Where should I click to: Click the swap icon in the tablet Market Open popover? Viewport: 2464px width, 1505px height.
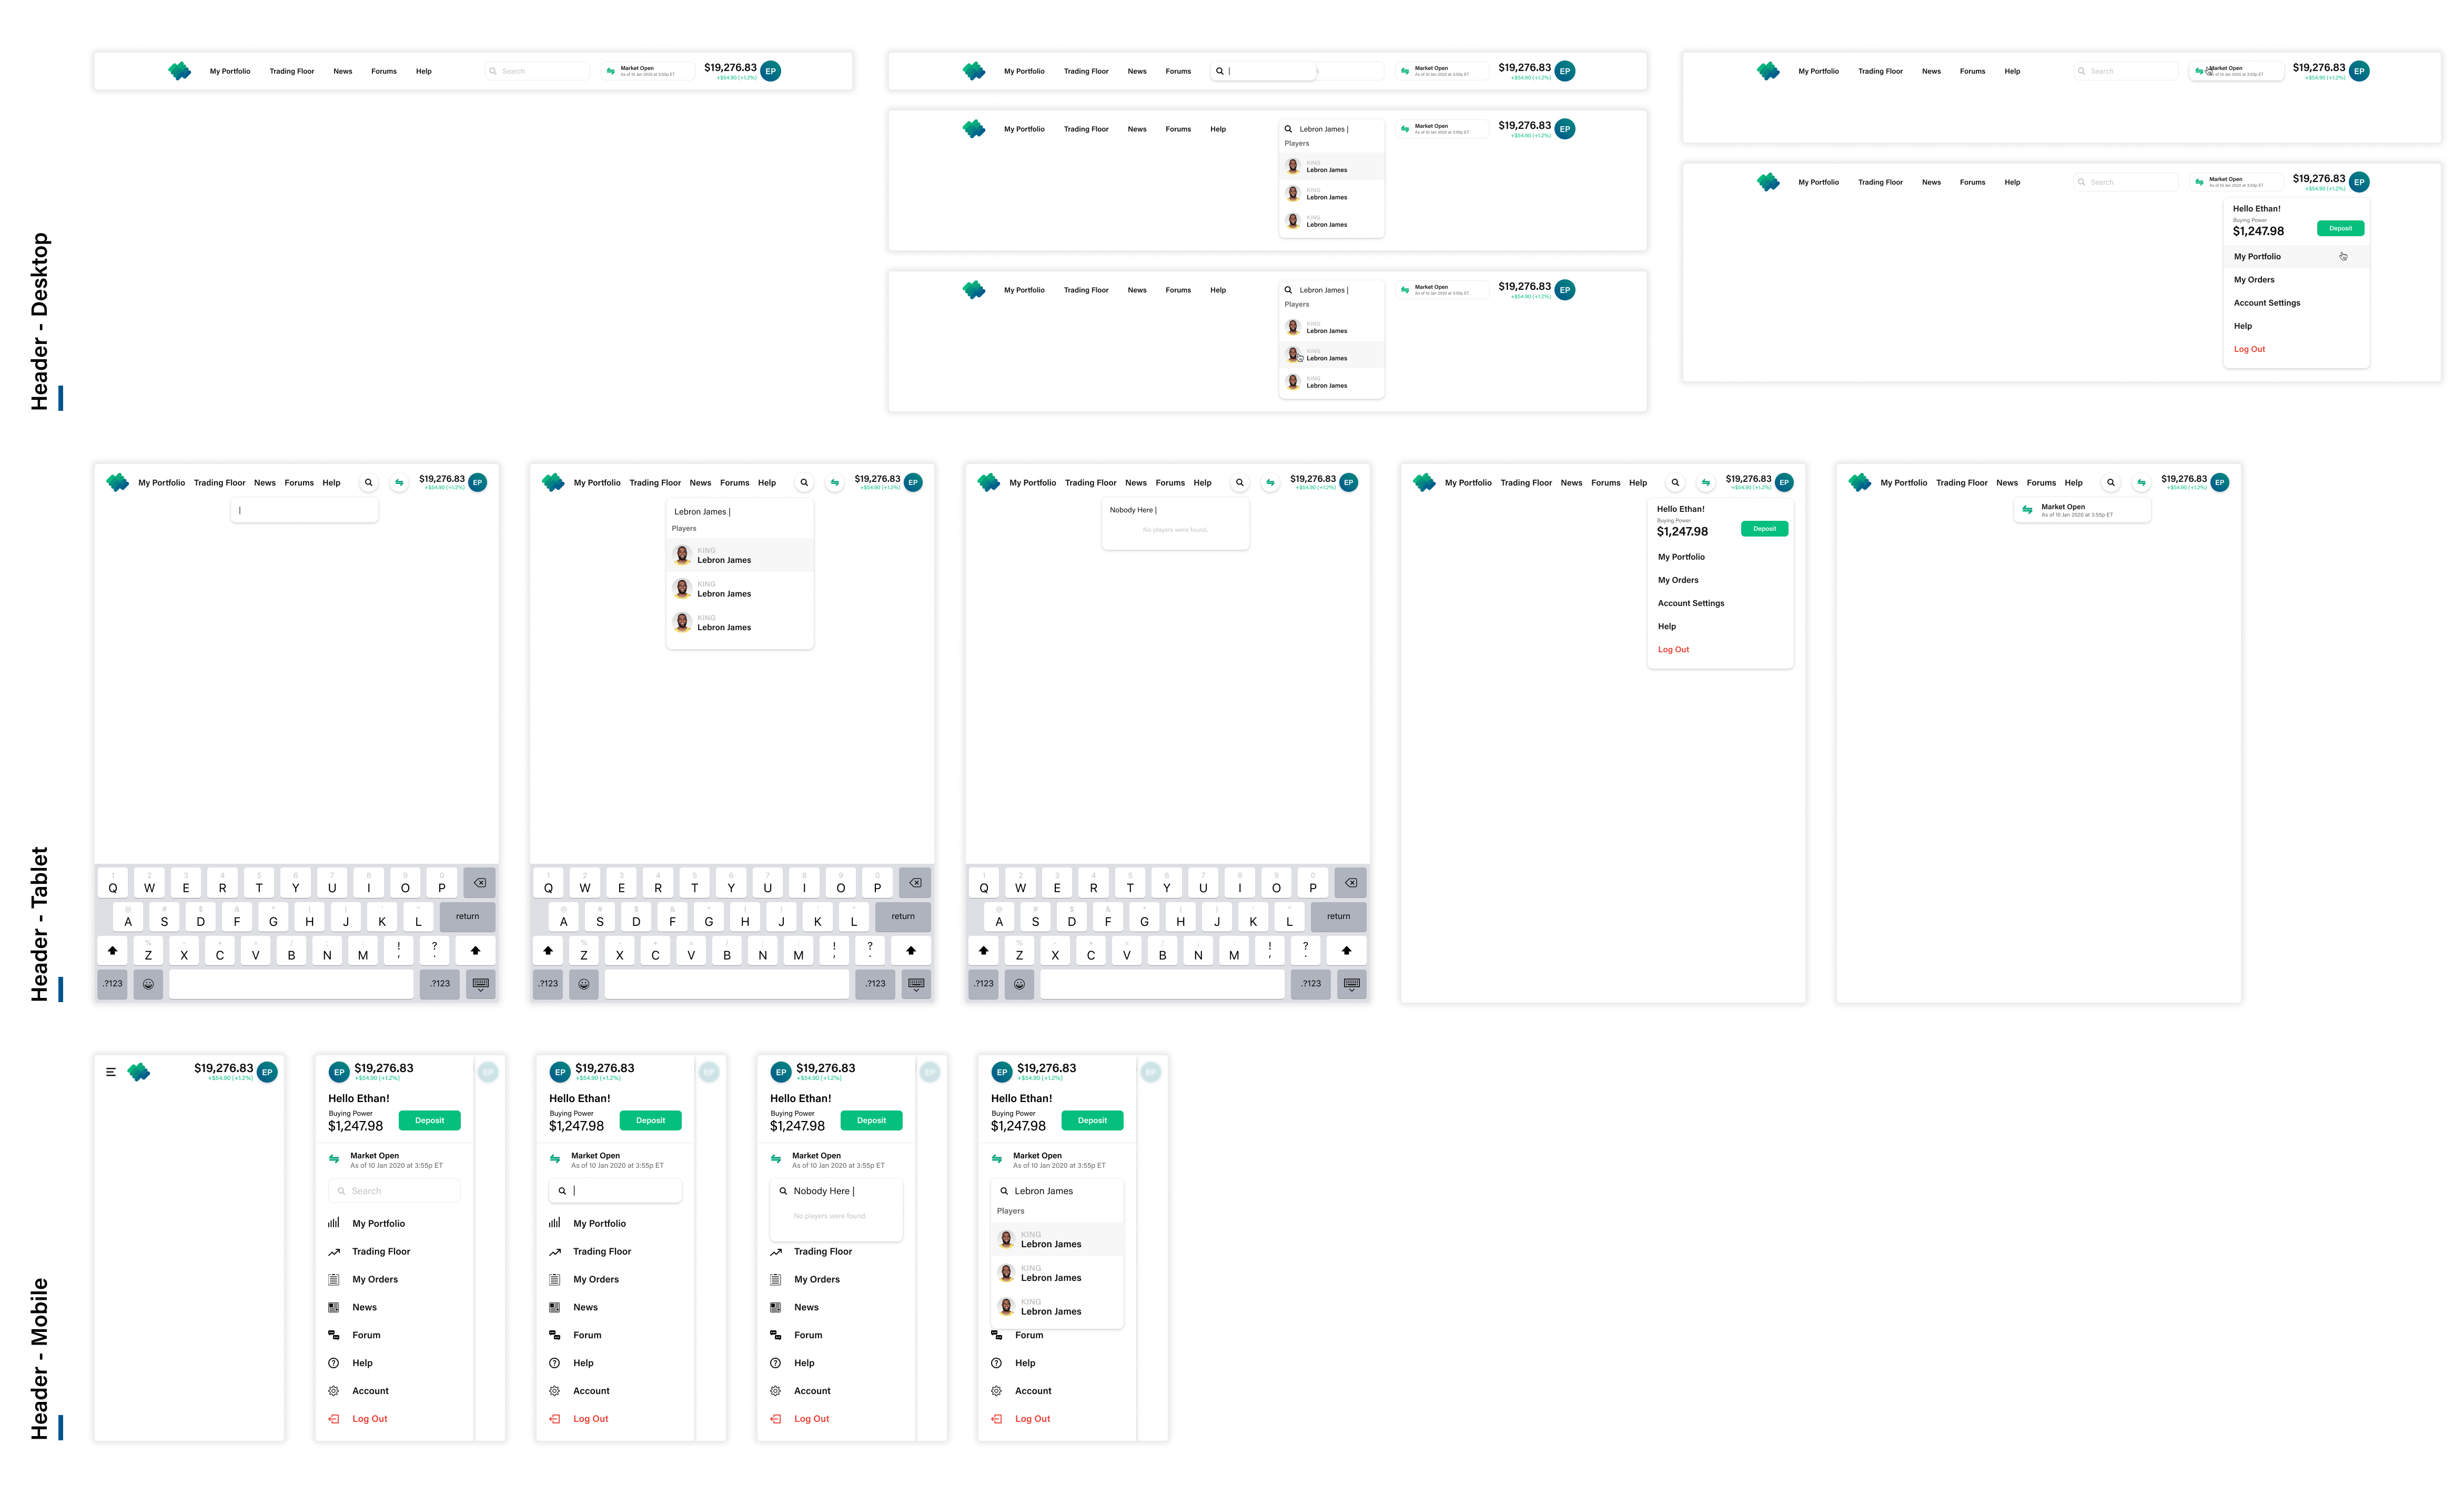(2027, 510)
